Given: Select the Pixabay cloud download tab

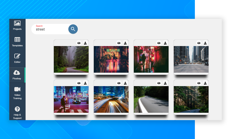Looking at the screenshot, I should coord(17,75).
